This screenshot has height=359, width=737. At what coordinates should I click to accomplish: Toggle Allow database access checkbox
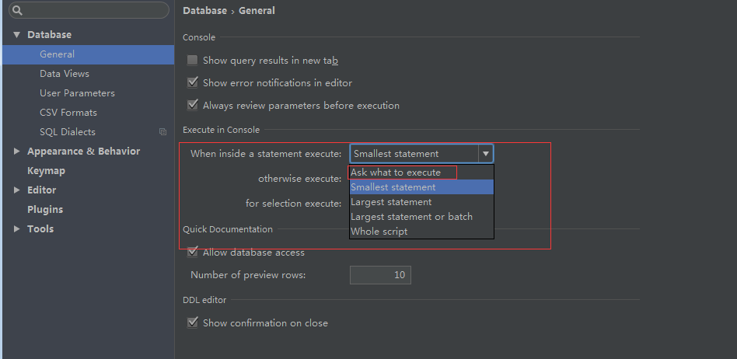point(192,253)
